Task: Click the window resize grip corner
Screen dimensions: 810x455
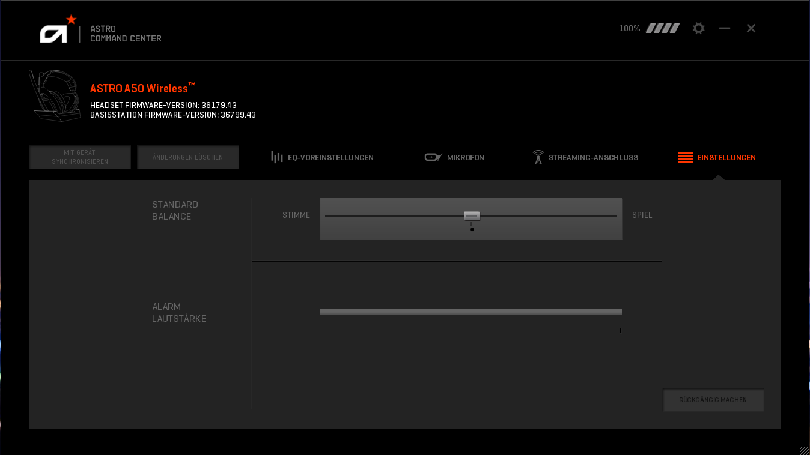Action: tap(805, 450)
